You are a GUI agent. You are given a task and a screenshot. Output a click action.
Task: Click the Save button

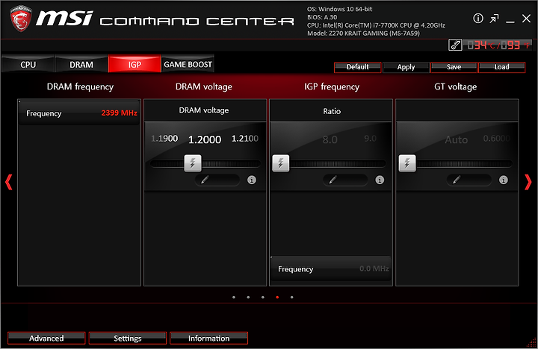point(454,67)
